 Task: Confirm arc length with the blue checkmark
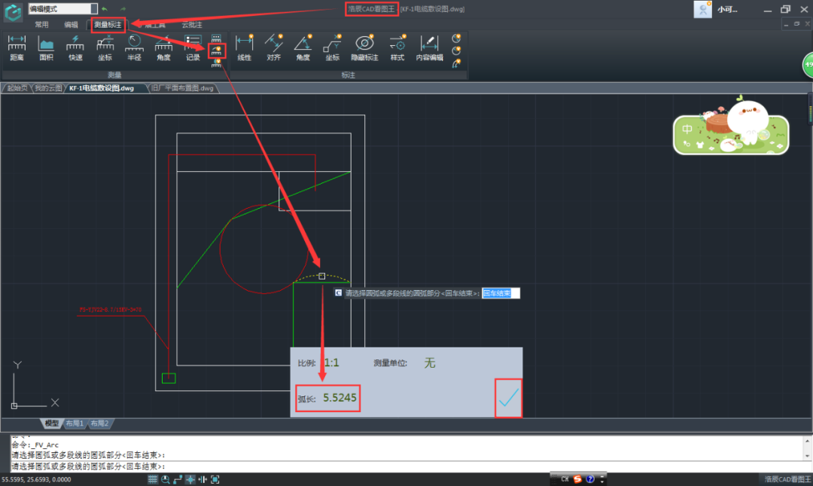pos(508,397)
